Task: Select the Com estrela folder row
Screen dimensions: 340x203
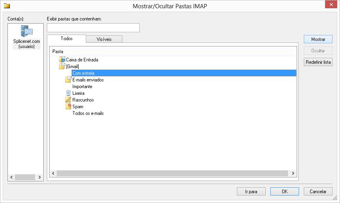Action: (x=184, y=73)
